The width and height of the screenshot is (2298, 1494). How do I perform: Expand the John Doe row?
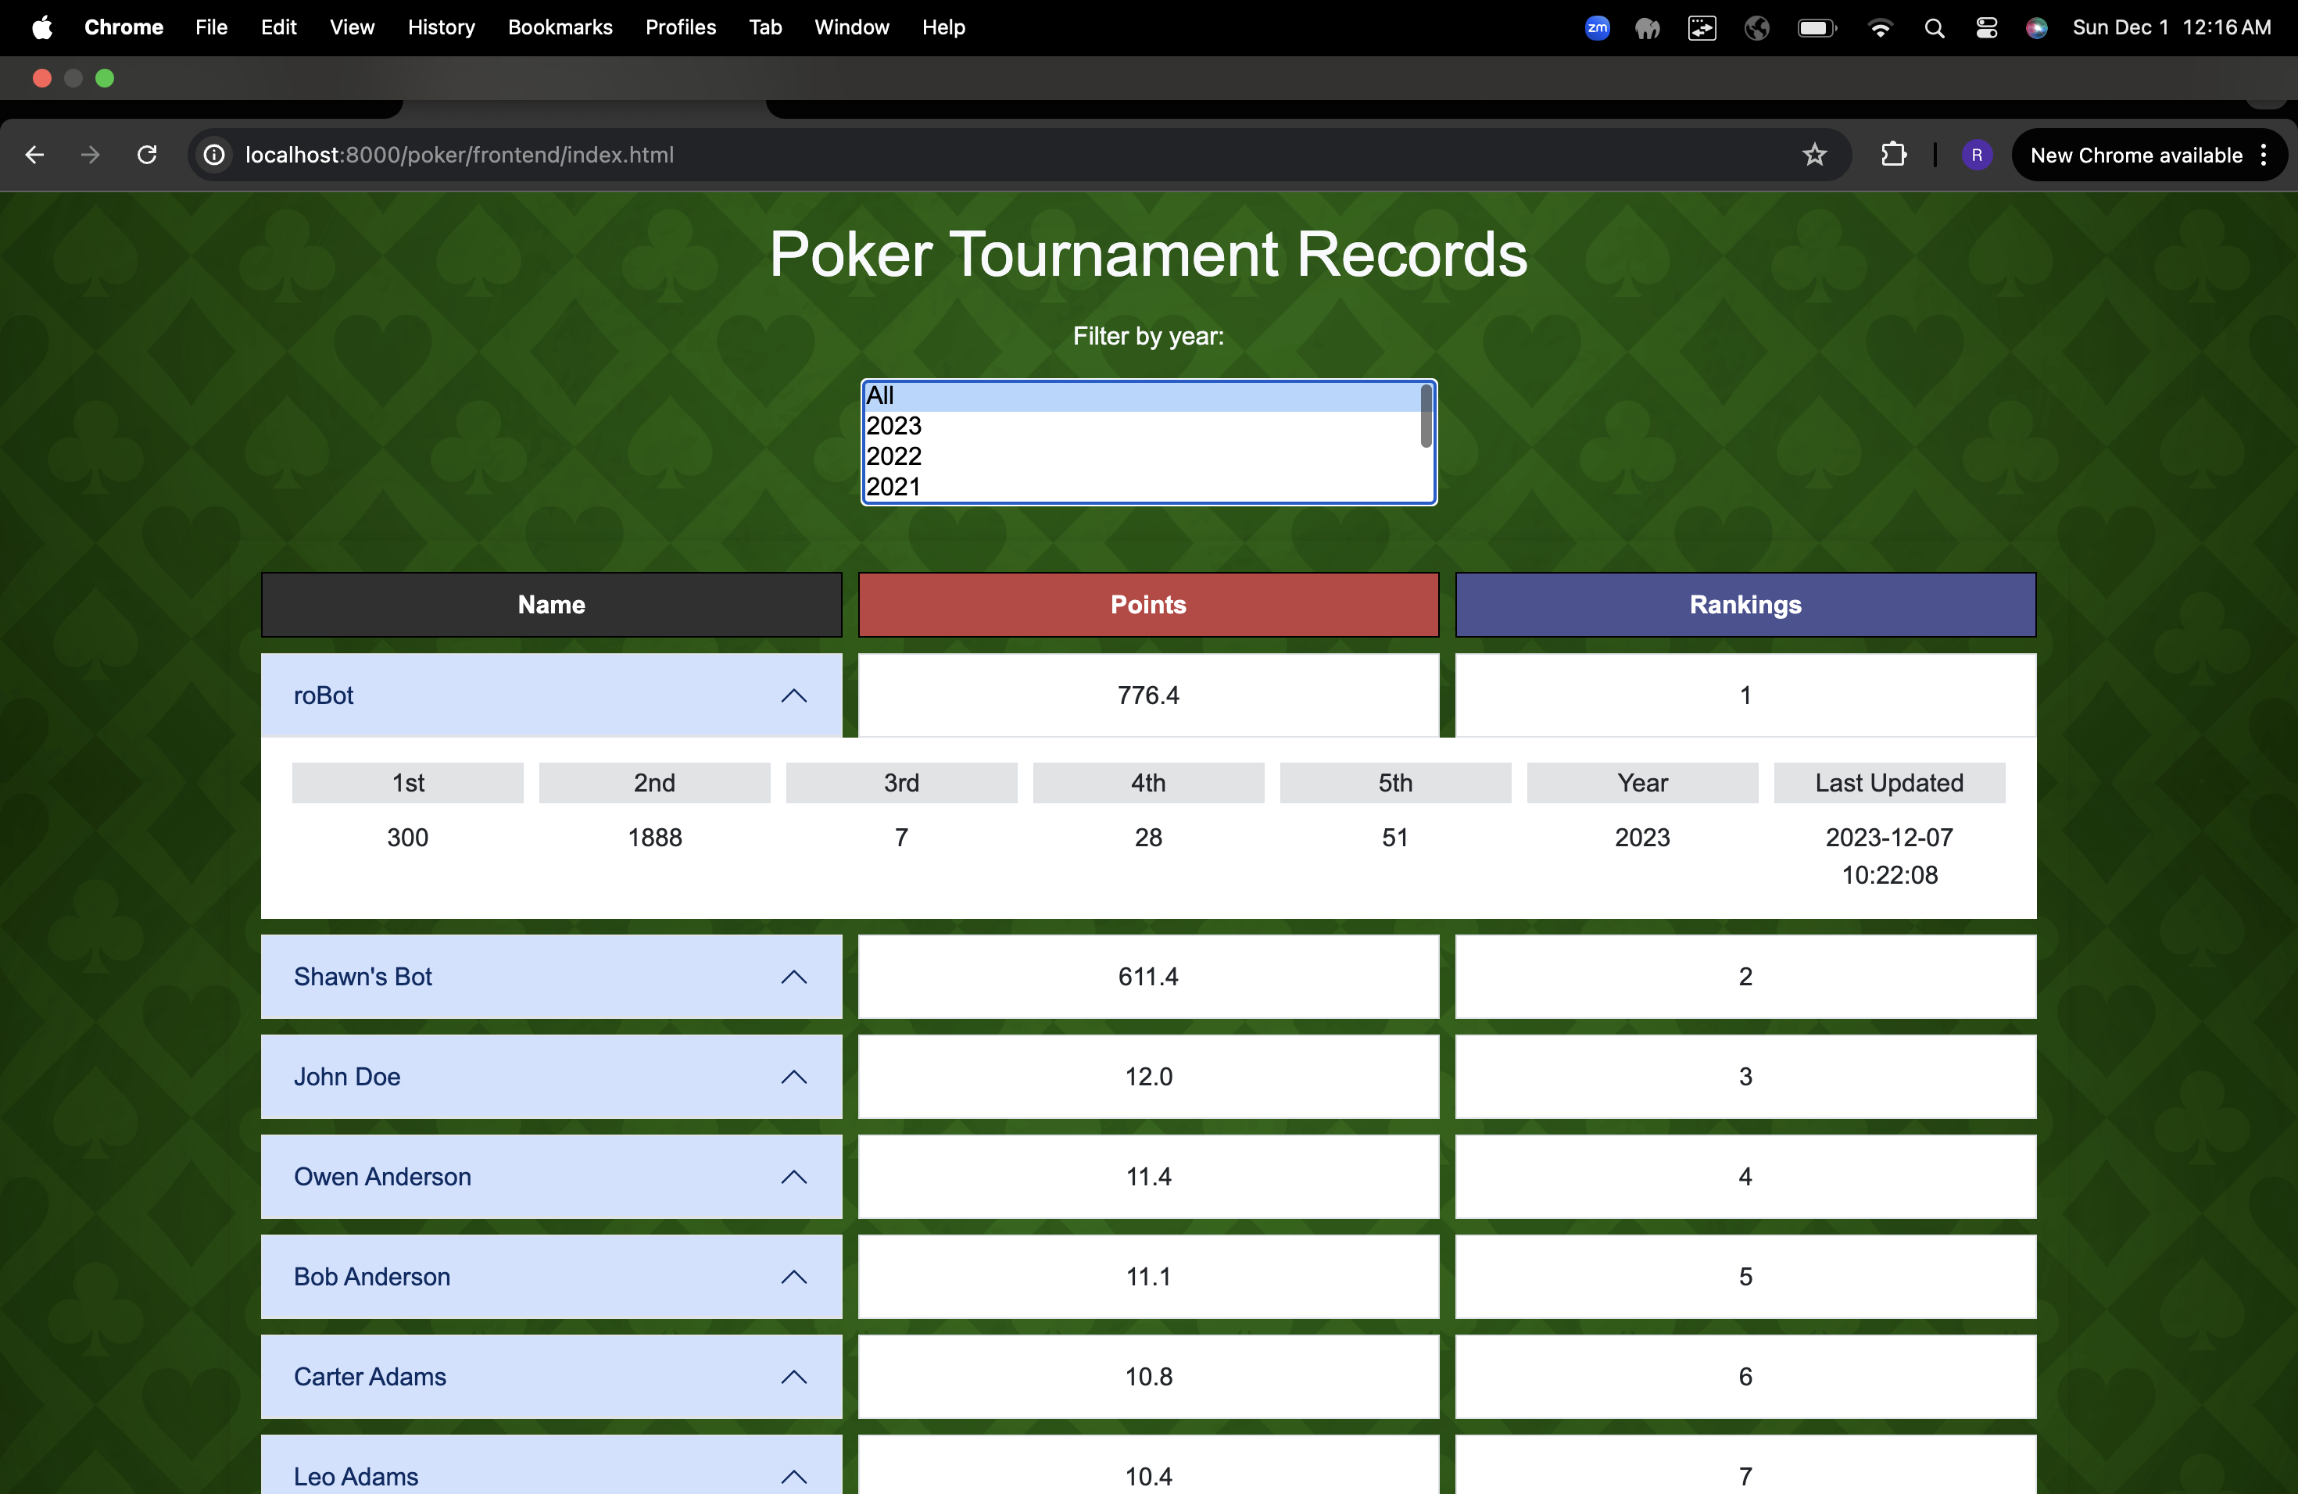793,1076
